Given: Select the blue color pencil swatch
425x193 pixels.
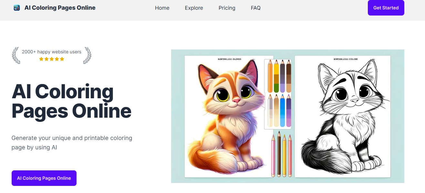Looking at the screenshot, I should point(283,111).
